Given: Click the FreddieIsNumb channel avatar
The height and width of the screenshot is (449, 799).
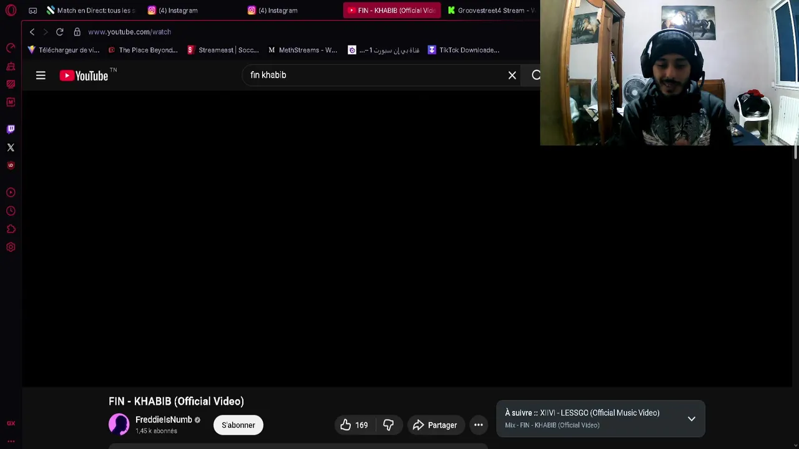Looking at the screenshot, I should 119,425.
